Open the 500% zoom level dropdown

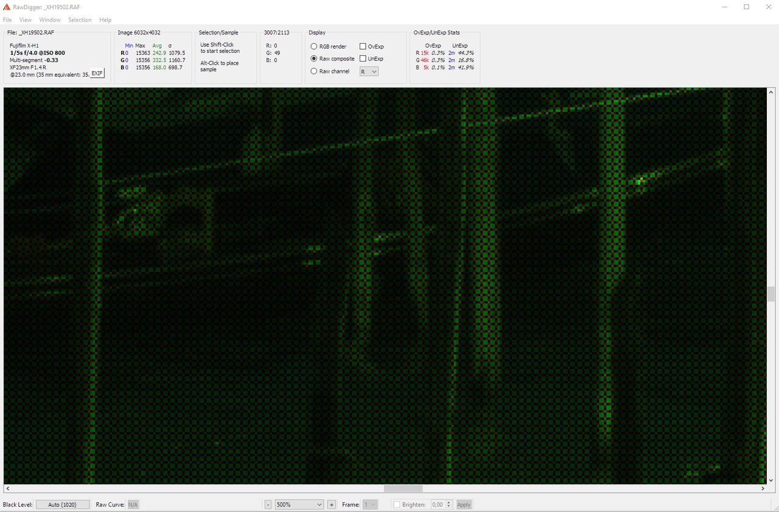pyautogui.click(x=299, y=505)
